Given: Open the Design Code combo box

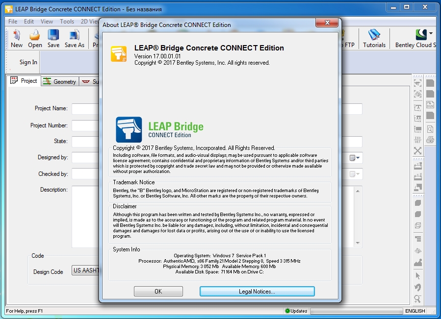Looking at the screenshot, I should coord(85,270).
